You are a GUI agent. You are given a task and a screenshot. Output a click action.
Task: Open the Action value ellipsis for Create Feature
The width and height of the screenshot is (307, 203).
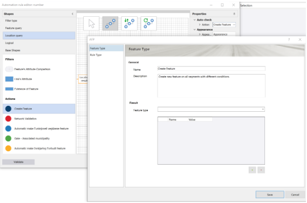coord(234,25)
